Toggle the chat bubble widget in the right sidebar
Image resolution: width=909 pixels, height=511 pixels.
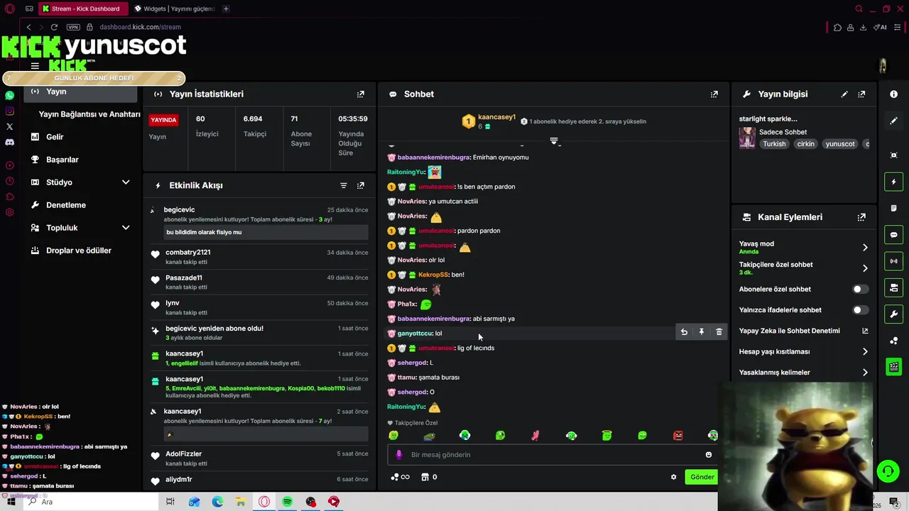894,234
